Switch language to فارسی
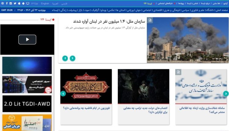The width and height of the screenshot is (229, 131). [64, 3]
